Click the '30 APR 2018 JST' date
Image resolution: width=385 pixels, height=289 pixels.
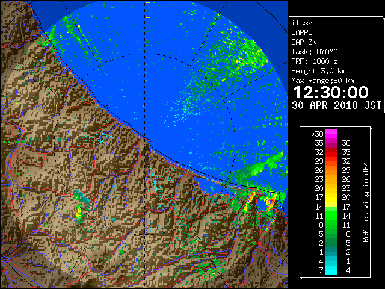coord(336,105)
